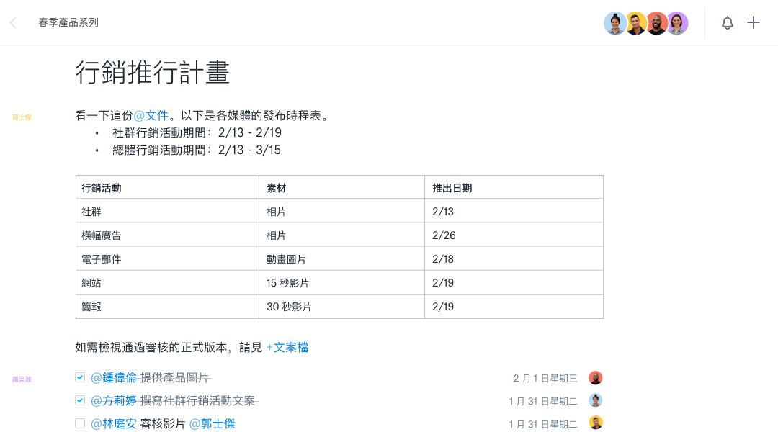This screenshot has height=432, width=778.
Task: Click the back chevron in the top bar
Action: 12,22
